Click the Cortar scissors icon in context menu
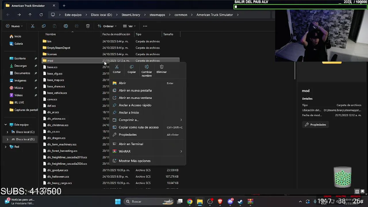 117,67
